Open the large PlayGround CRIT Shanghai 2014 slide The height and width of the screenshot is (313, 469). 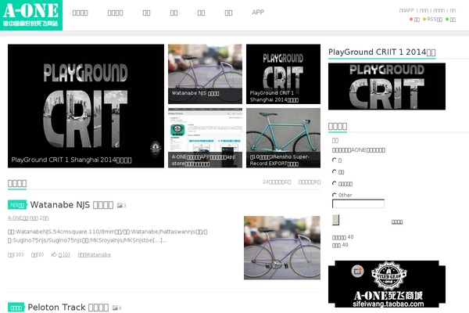(86, 106)
